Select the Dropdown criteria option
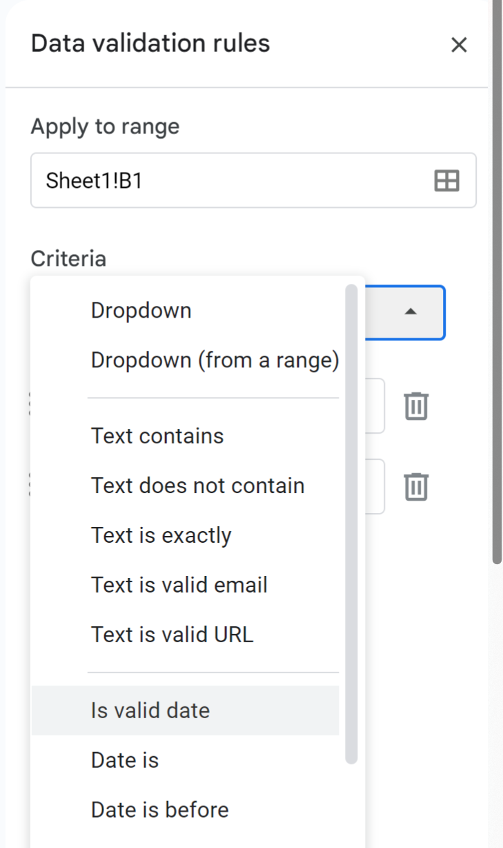 (140, 310)
